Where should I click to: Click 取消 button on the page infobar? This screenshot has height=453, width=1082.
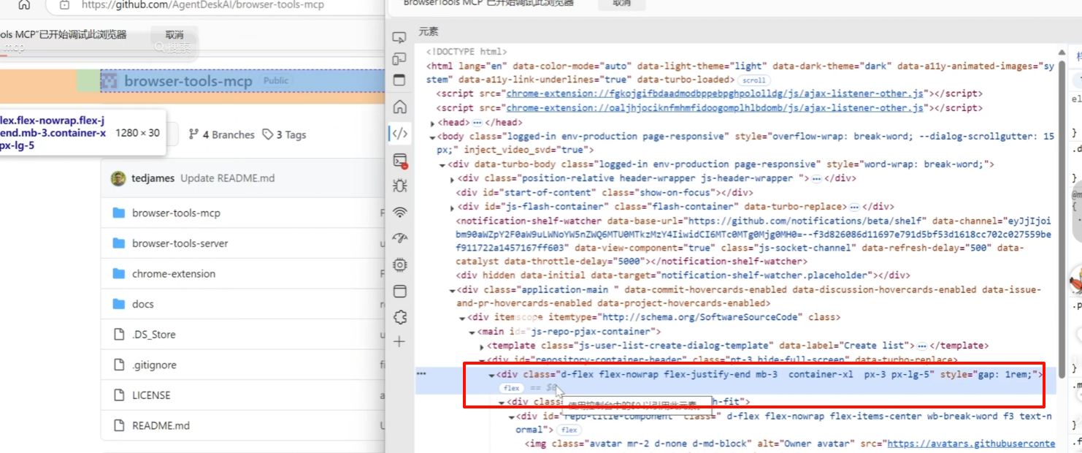[174, 35]
